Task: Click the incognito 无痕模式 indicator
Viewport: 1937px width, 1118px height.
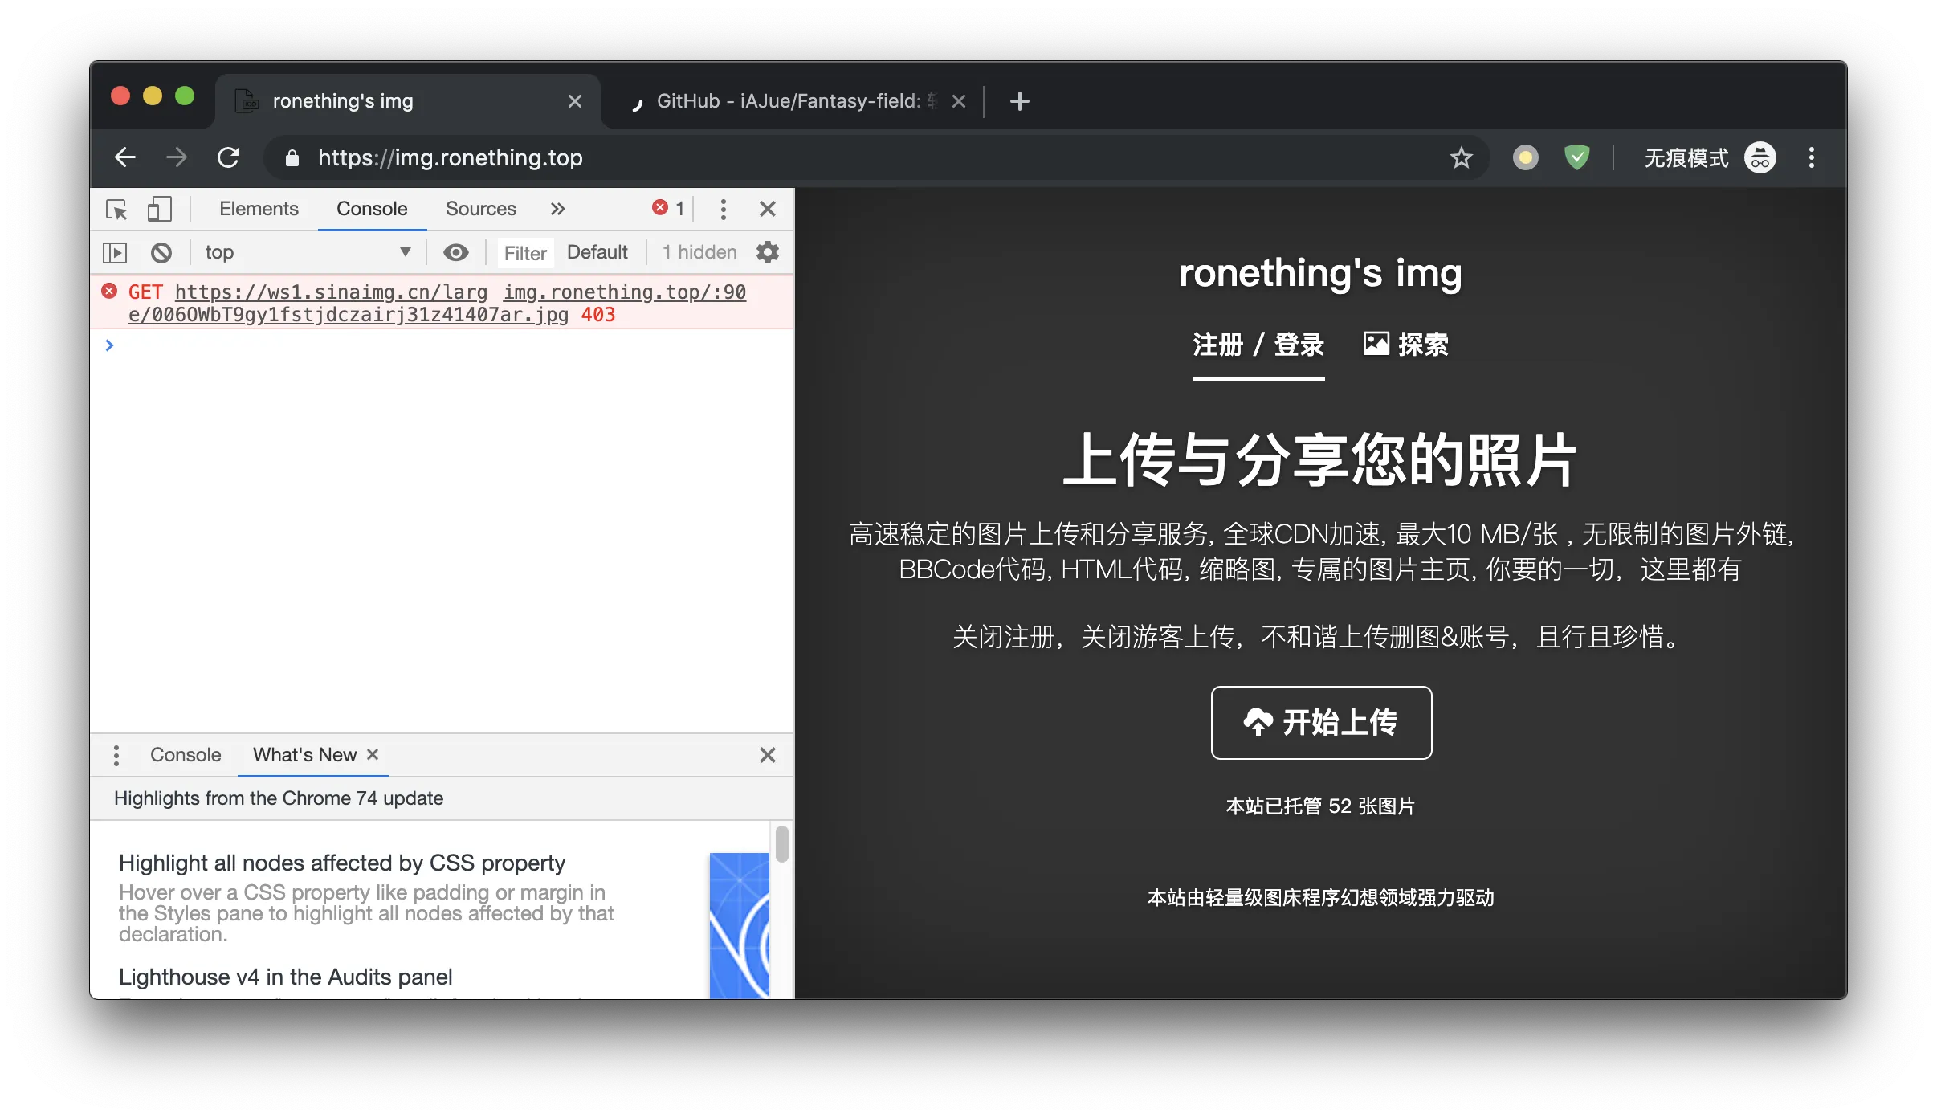Action: click(1710, 157)
